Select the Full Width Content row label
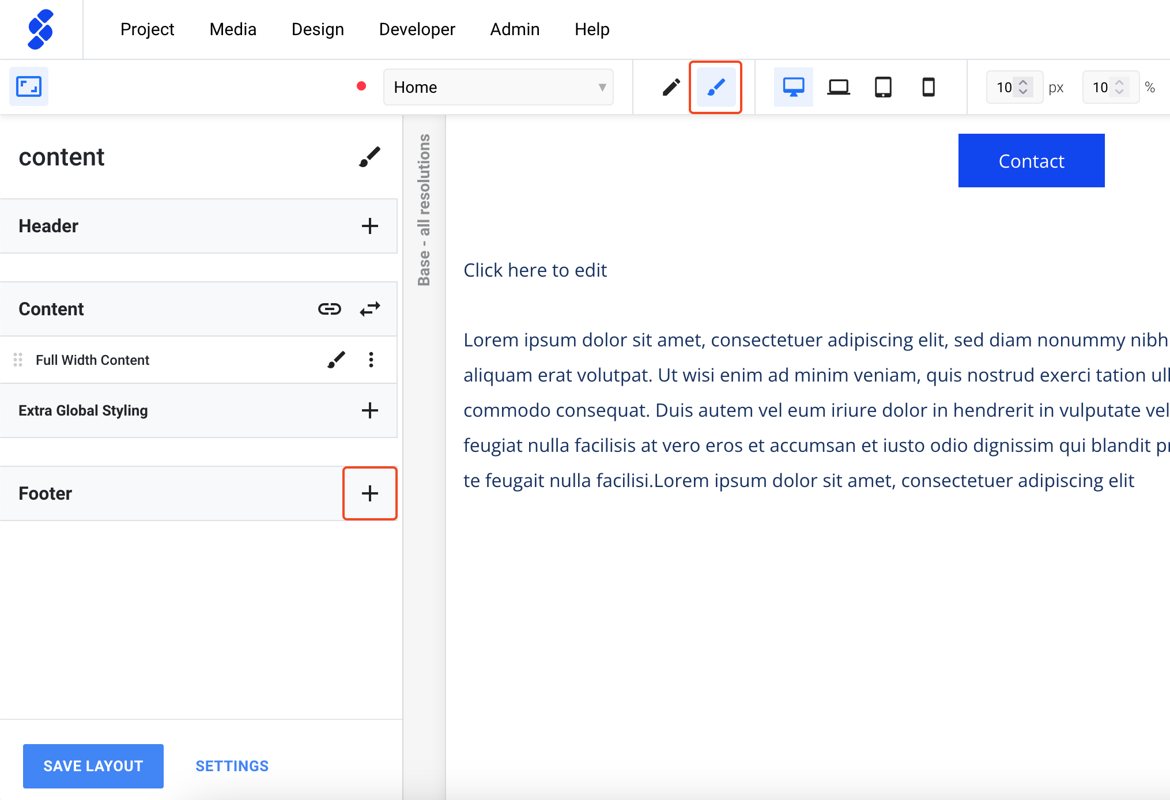Image resolution: width=1170 pixels, height=800 pixels. click(x=92, y=360)
